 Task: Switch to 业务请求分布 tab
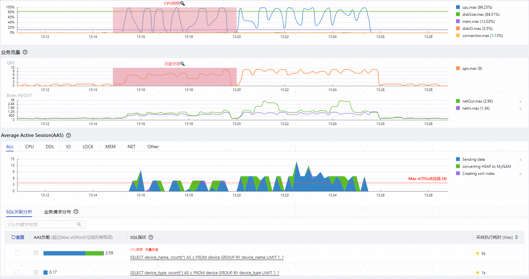pyautogui.click(x=58, y=212)
